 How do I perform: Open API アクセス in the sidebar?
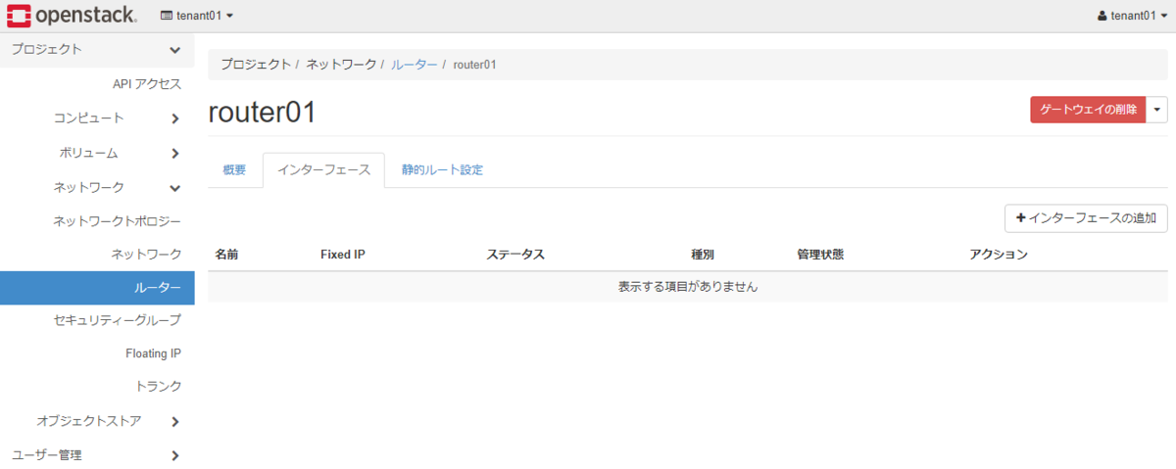147,84
